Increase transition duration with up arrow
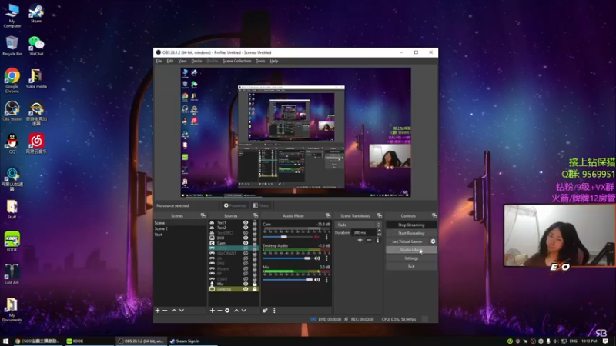Viewport: 616px width, 346px height. pyautogui.click(x=379, y=231)
